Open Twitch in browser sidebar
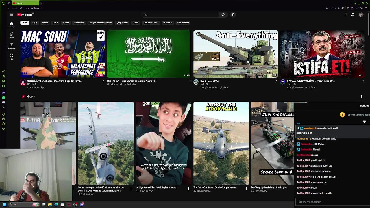Screen dimensions: 370x208 click(x=3, y=93)
